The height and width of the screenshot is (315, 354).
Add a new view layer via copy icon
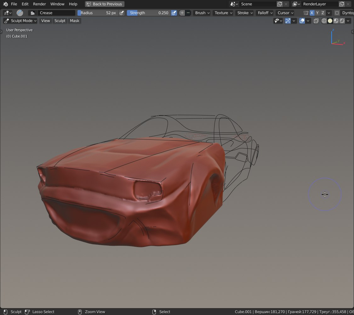[x=342, y=4]
